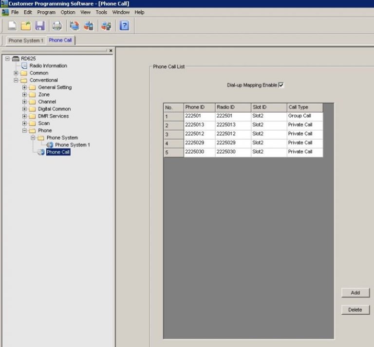Select row number 3 header in table
This screenshot has width=374, height=347.
174,135
